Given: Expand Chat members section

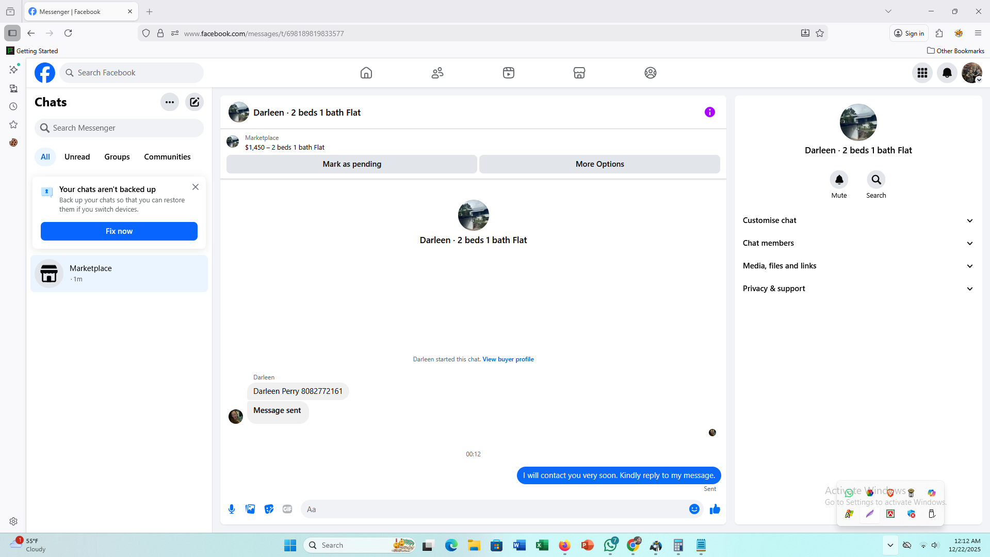Looking at the screenshot, I should [x=858, y=243].
